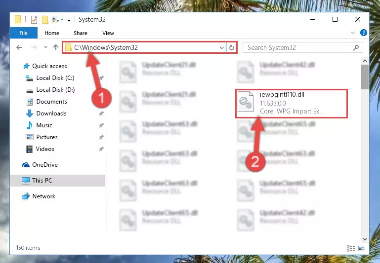Click the iewpgintl110.dll gear file icon

pos(246,102)
